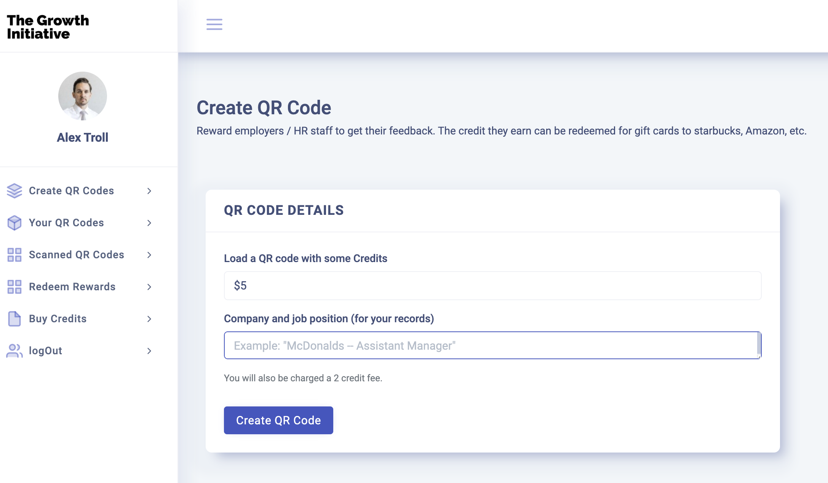Expand the Your QR Codes chevron
The height and width of the screenshot is (483, 828).
(x=149, y=223)
